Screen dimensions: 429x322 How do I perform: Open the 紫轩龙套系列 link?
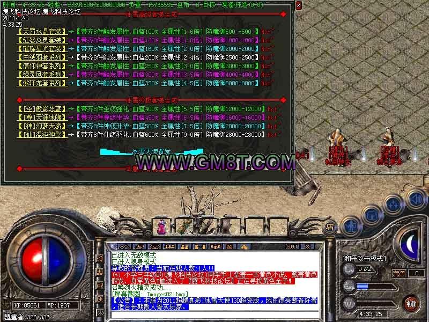pyautogui.click(x=42, y=83)
